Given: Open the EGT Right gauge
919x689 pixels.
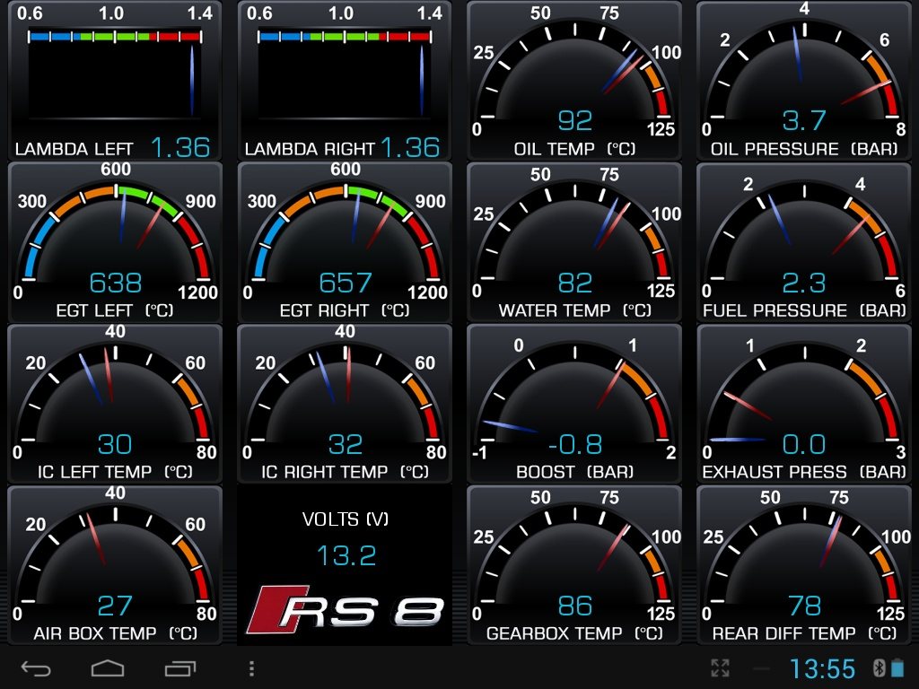Looking at the screenshot, I should tap(345, 242).
